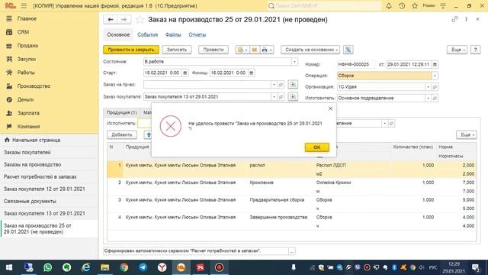
Task: Open 'Главное' section in sidebar
Action: click(x=27, y=18)
